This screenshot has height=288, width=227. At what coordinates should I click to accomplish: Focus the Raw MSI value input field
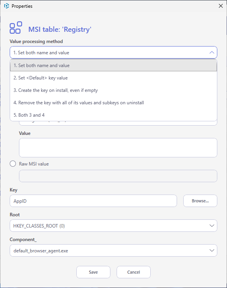(118, 176)
